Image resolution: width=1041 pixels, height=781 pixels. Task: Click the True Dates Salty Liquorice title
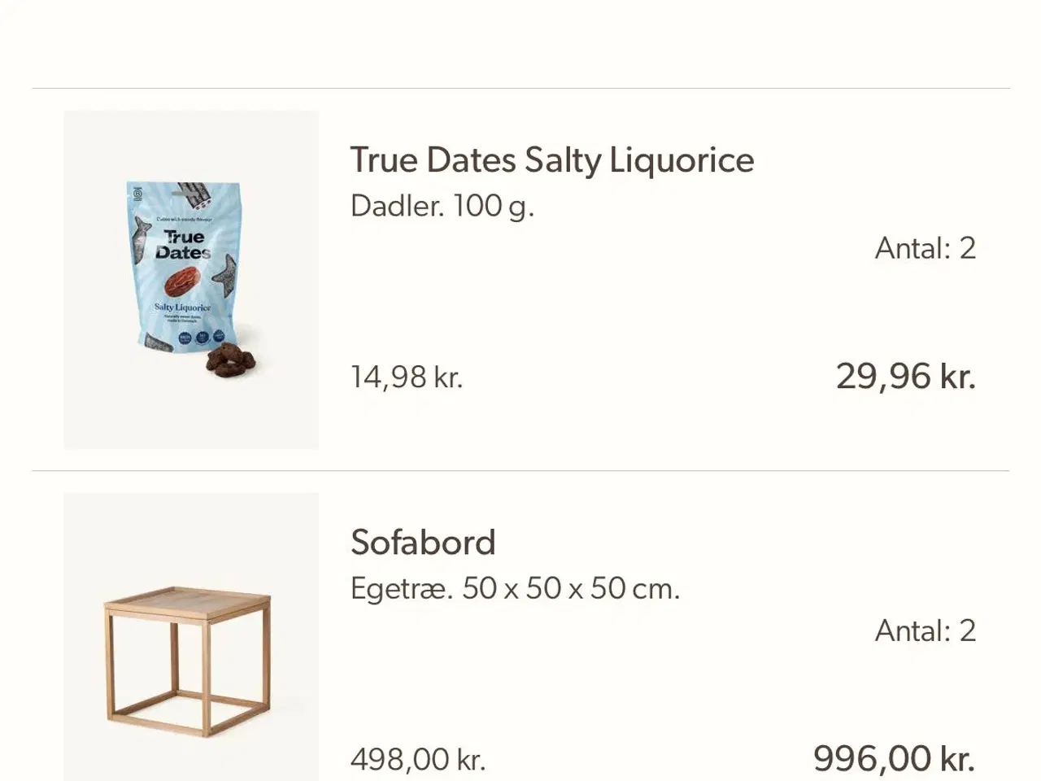pyautogui.click(x=552, y=159)
